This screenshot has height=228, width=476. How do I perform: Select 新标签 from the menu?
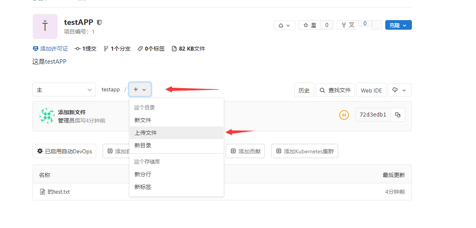(x=177, y=187)
